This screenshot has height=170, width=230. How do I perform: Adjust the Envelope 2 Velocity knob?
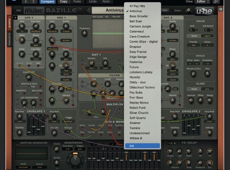coord(209,133)
